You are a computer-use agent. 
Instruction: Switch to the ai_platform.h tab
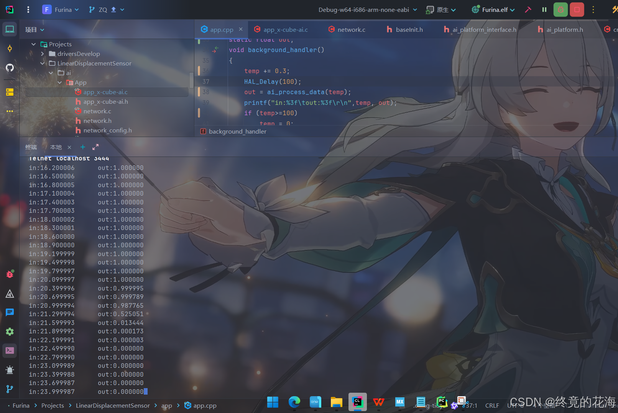tap(560, 29)
